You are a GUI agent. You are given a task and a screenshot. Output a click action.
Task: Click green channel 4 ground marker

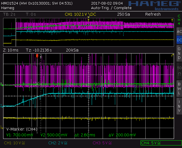[1, 84]
